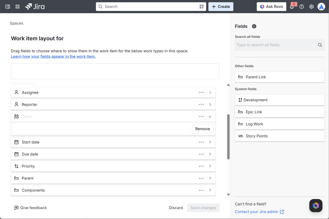
Task: Open more options for Due date
Action: [x=201, y=154]
